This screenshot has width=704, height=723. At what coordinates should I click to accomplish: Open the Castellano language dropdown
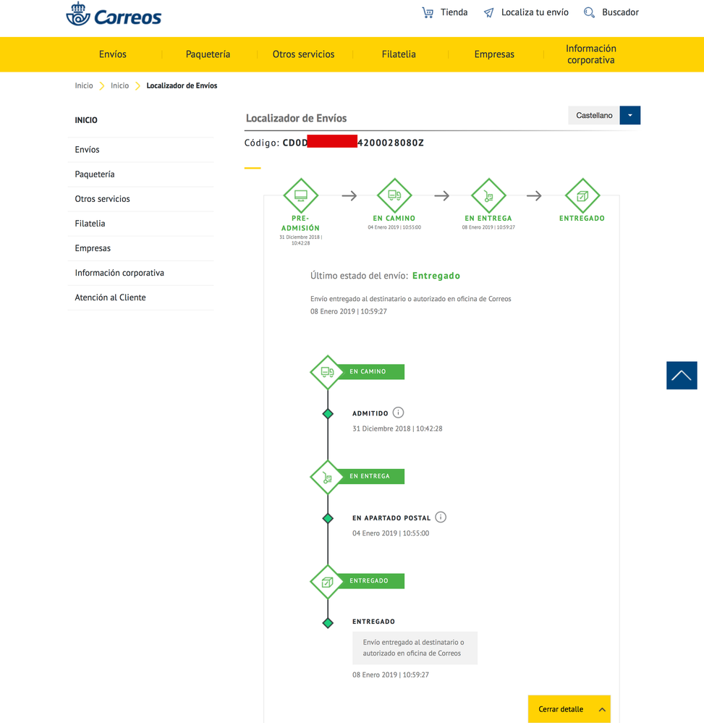click(x=629, y=116)
